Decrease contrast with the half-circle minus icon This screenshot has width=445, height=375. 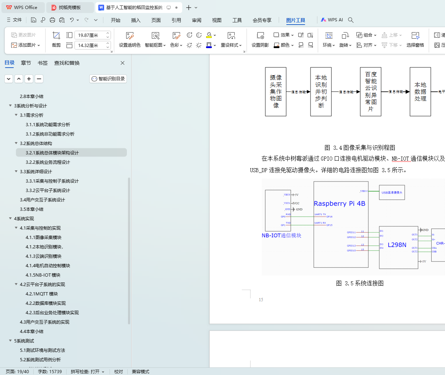tap(199, 35)
